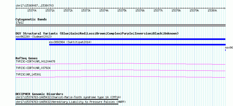The width and height of the screenshot is (233, 106).
Task: Click the black HNPP disorder region bar
Action: (x=67, y=104)
